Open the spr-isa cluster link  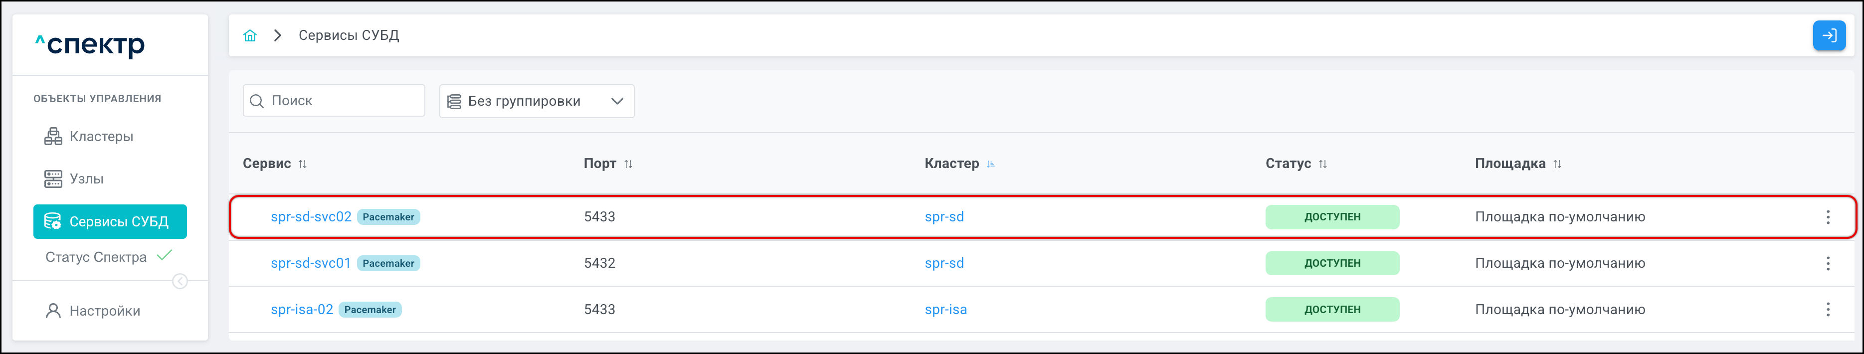pyautogui.click(x=945, y=310)
